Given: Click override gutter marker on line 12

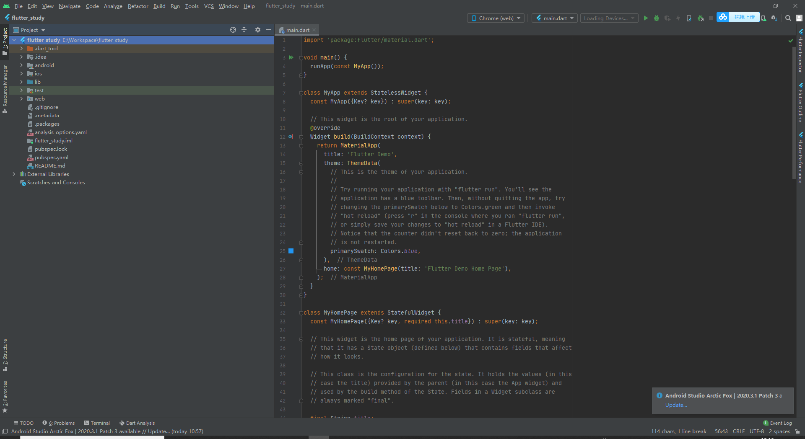Looking at the screenshot, I should click(291, 137).
